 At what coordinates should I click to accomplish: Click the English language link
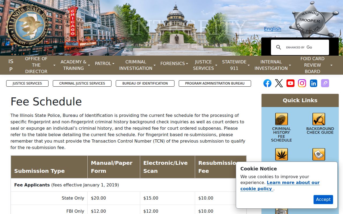click(x=273, y=29)
